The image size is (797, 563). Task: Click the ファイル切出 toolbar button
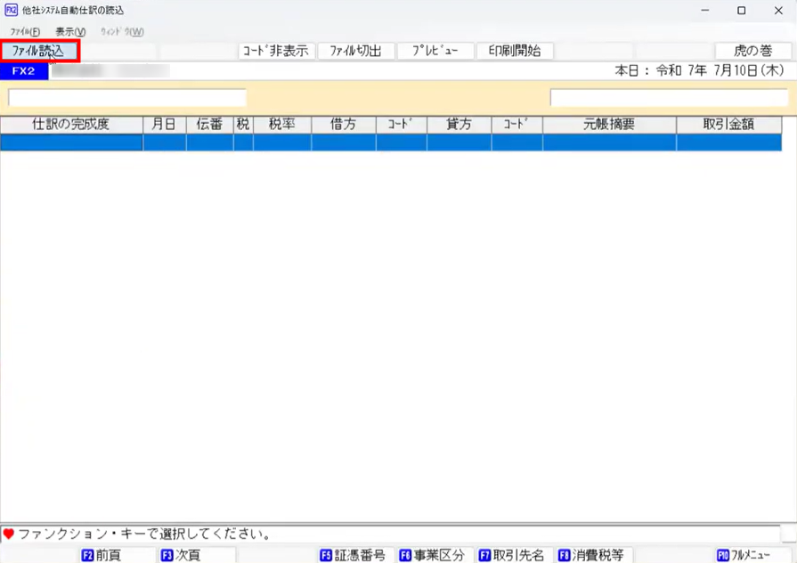coord(356,51)
